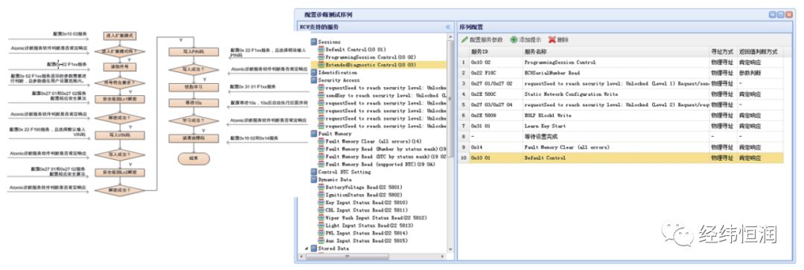The height and width of the screenshot is (270, 804).
Task: Sort by the 服务名称 column header
Action: [x=616, y=52]
